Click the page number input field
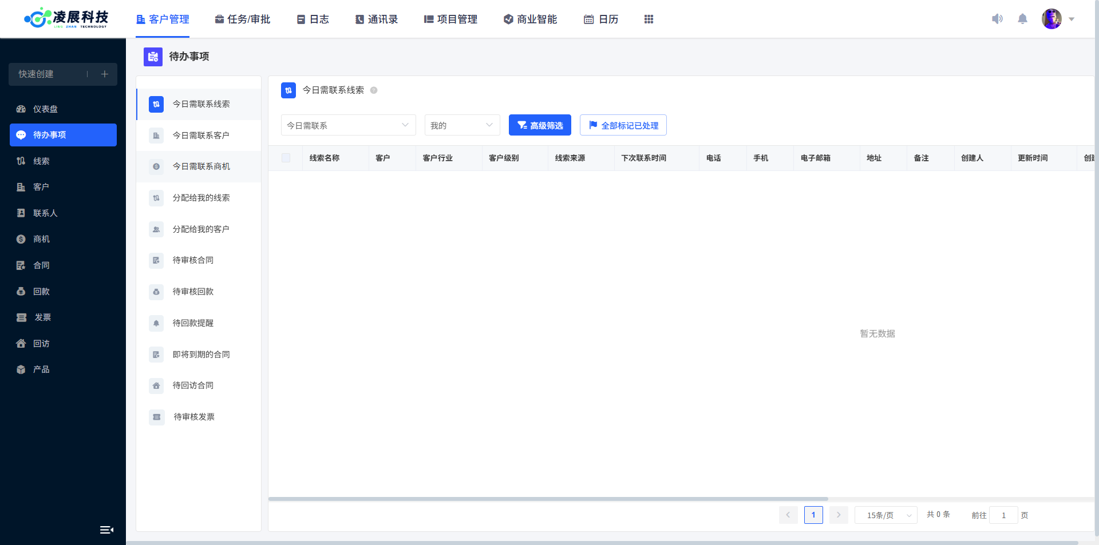This screenshot has width=1099, height=545. point(1003,515)
